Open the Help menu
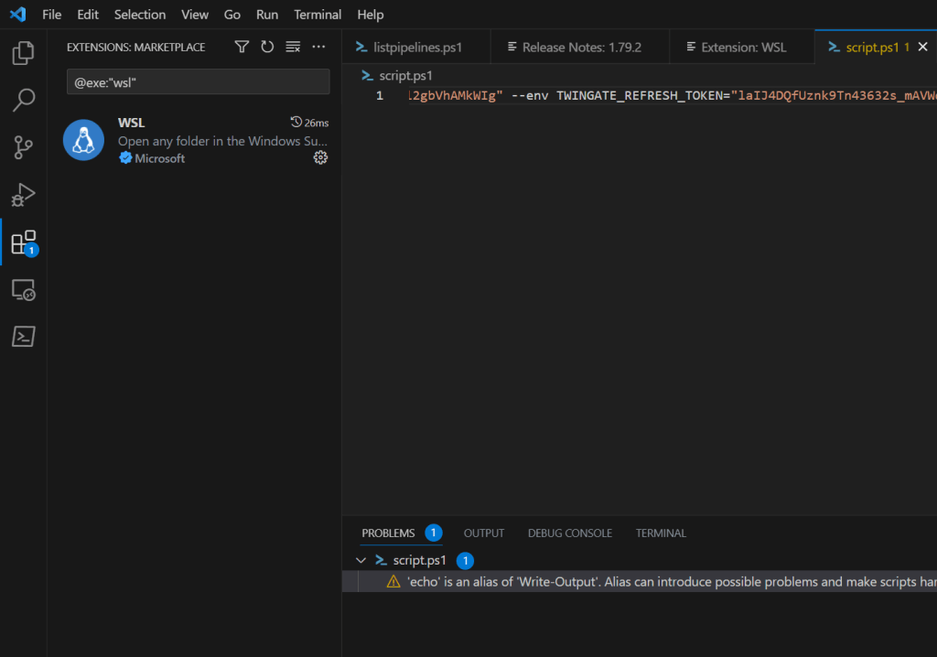 point(371,15)
